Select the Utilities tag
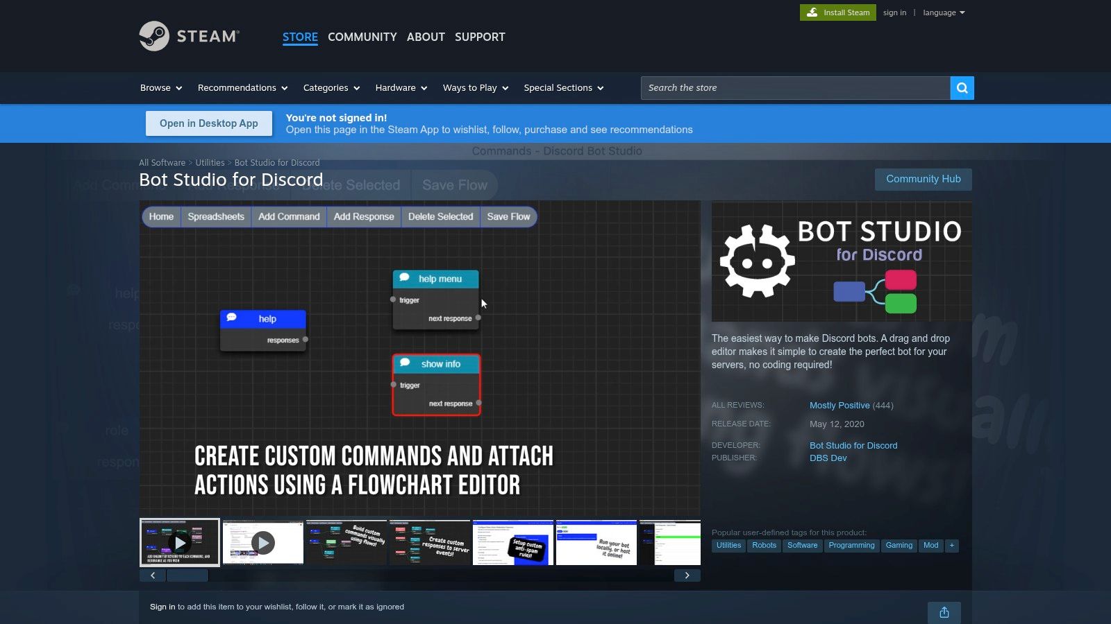The image size is (1111, 624). coord(728,546)
